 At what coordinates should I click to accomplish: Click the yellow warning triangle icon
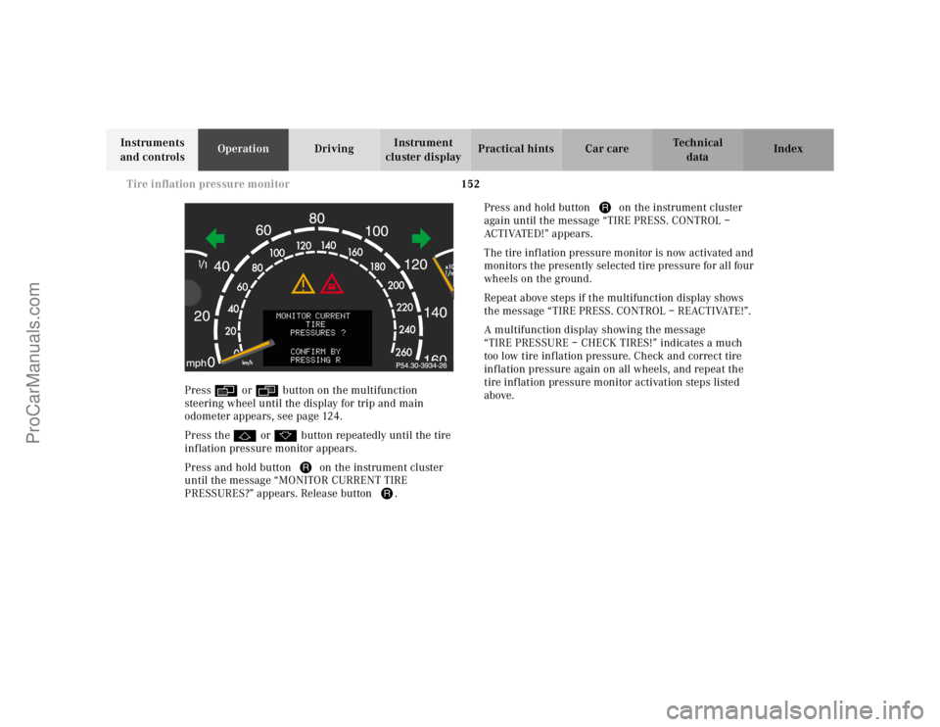click(304, 284)
